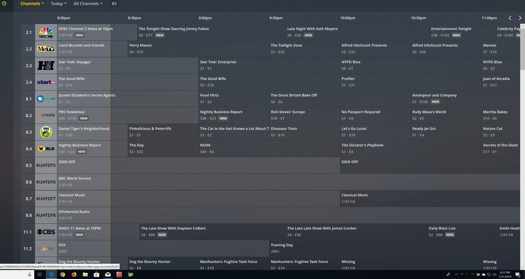Select The Twilight Zone program

point(304,49)
